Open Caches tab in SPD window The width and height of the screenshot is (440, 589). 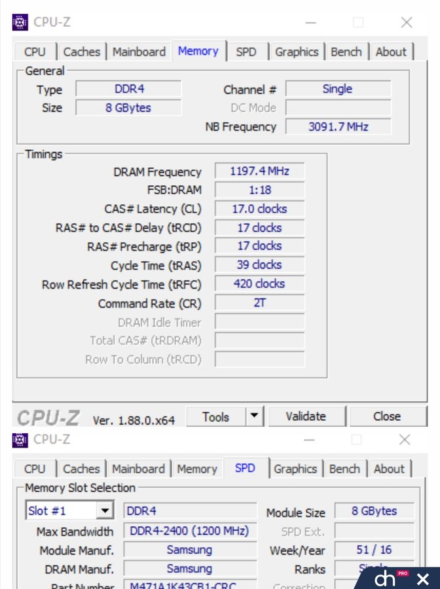coord(81,469)
